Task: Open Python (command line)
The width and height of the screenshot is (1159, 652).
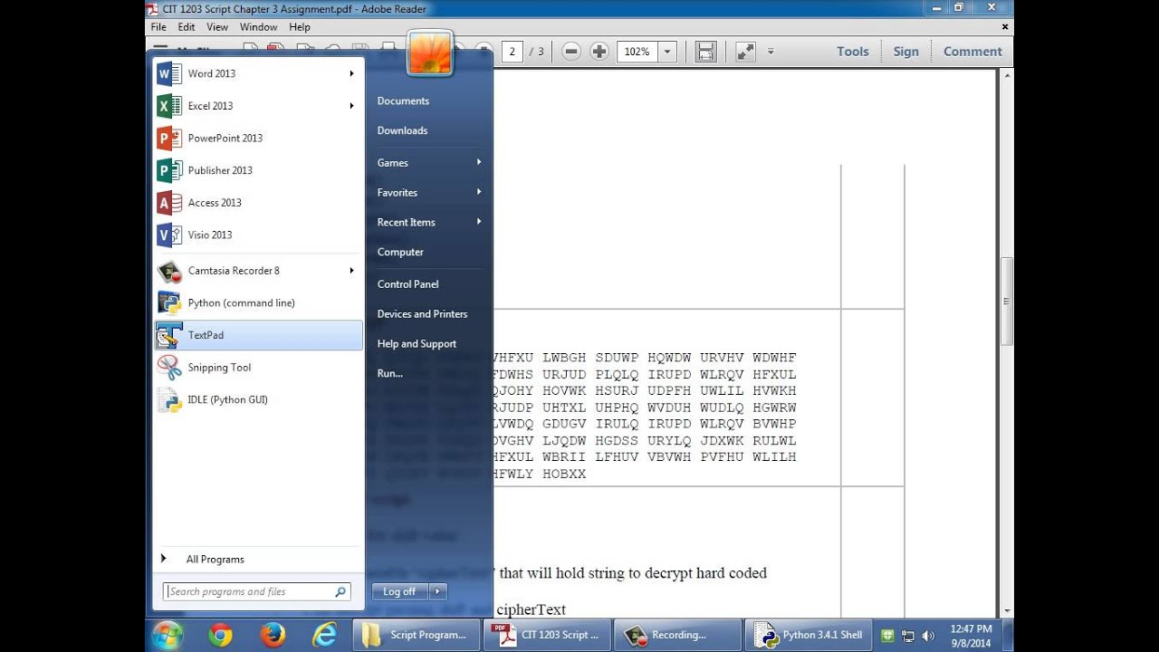Action: coord(258,303)
